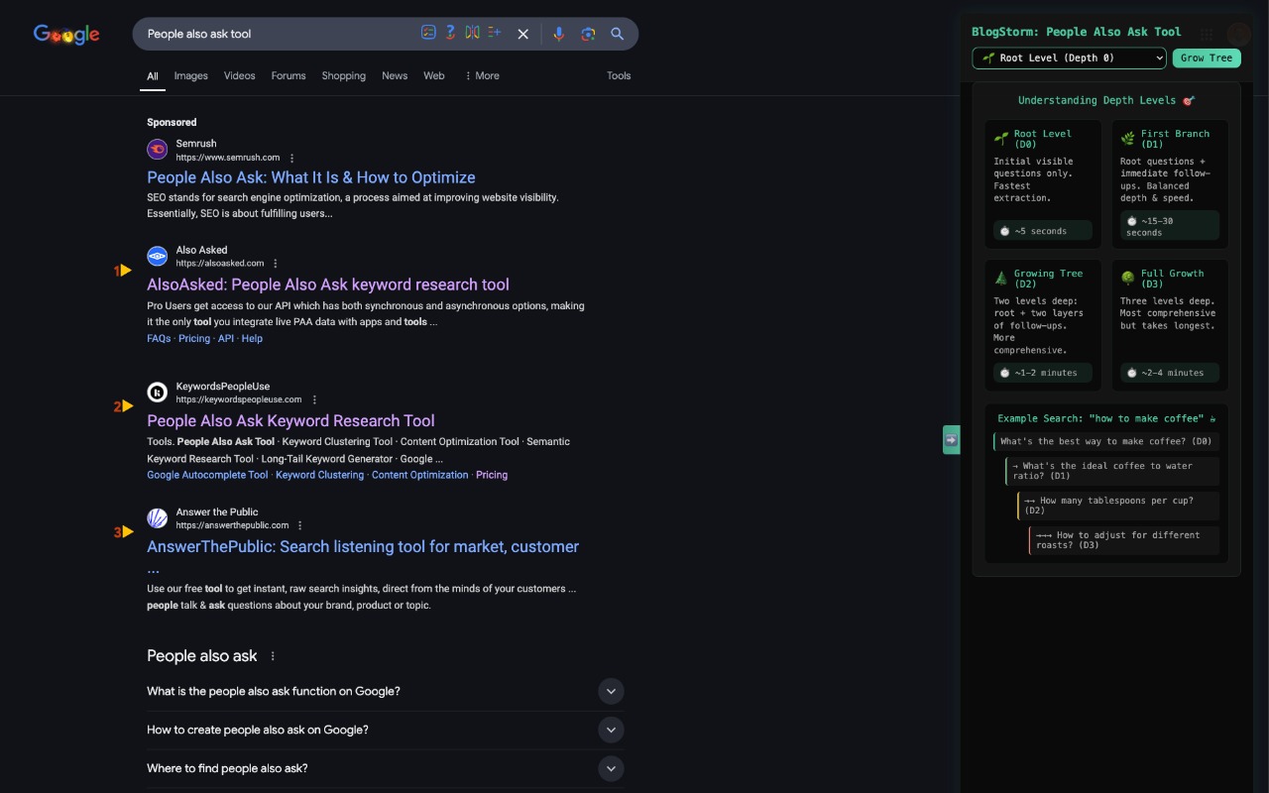
Task: Open the API sitelink under AlsoAsked
Action: pos(226,339)
